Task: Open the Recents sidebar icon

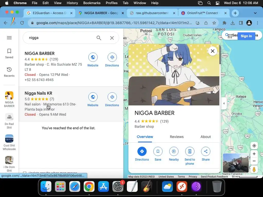Action: (x=9, y=72)
